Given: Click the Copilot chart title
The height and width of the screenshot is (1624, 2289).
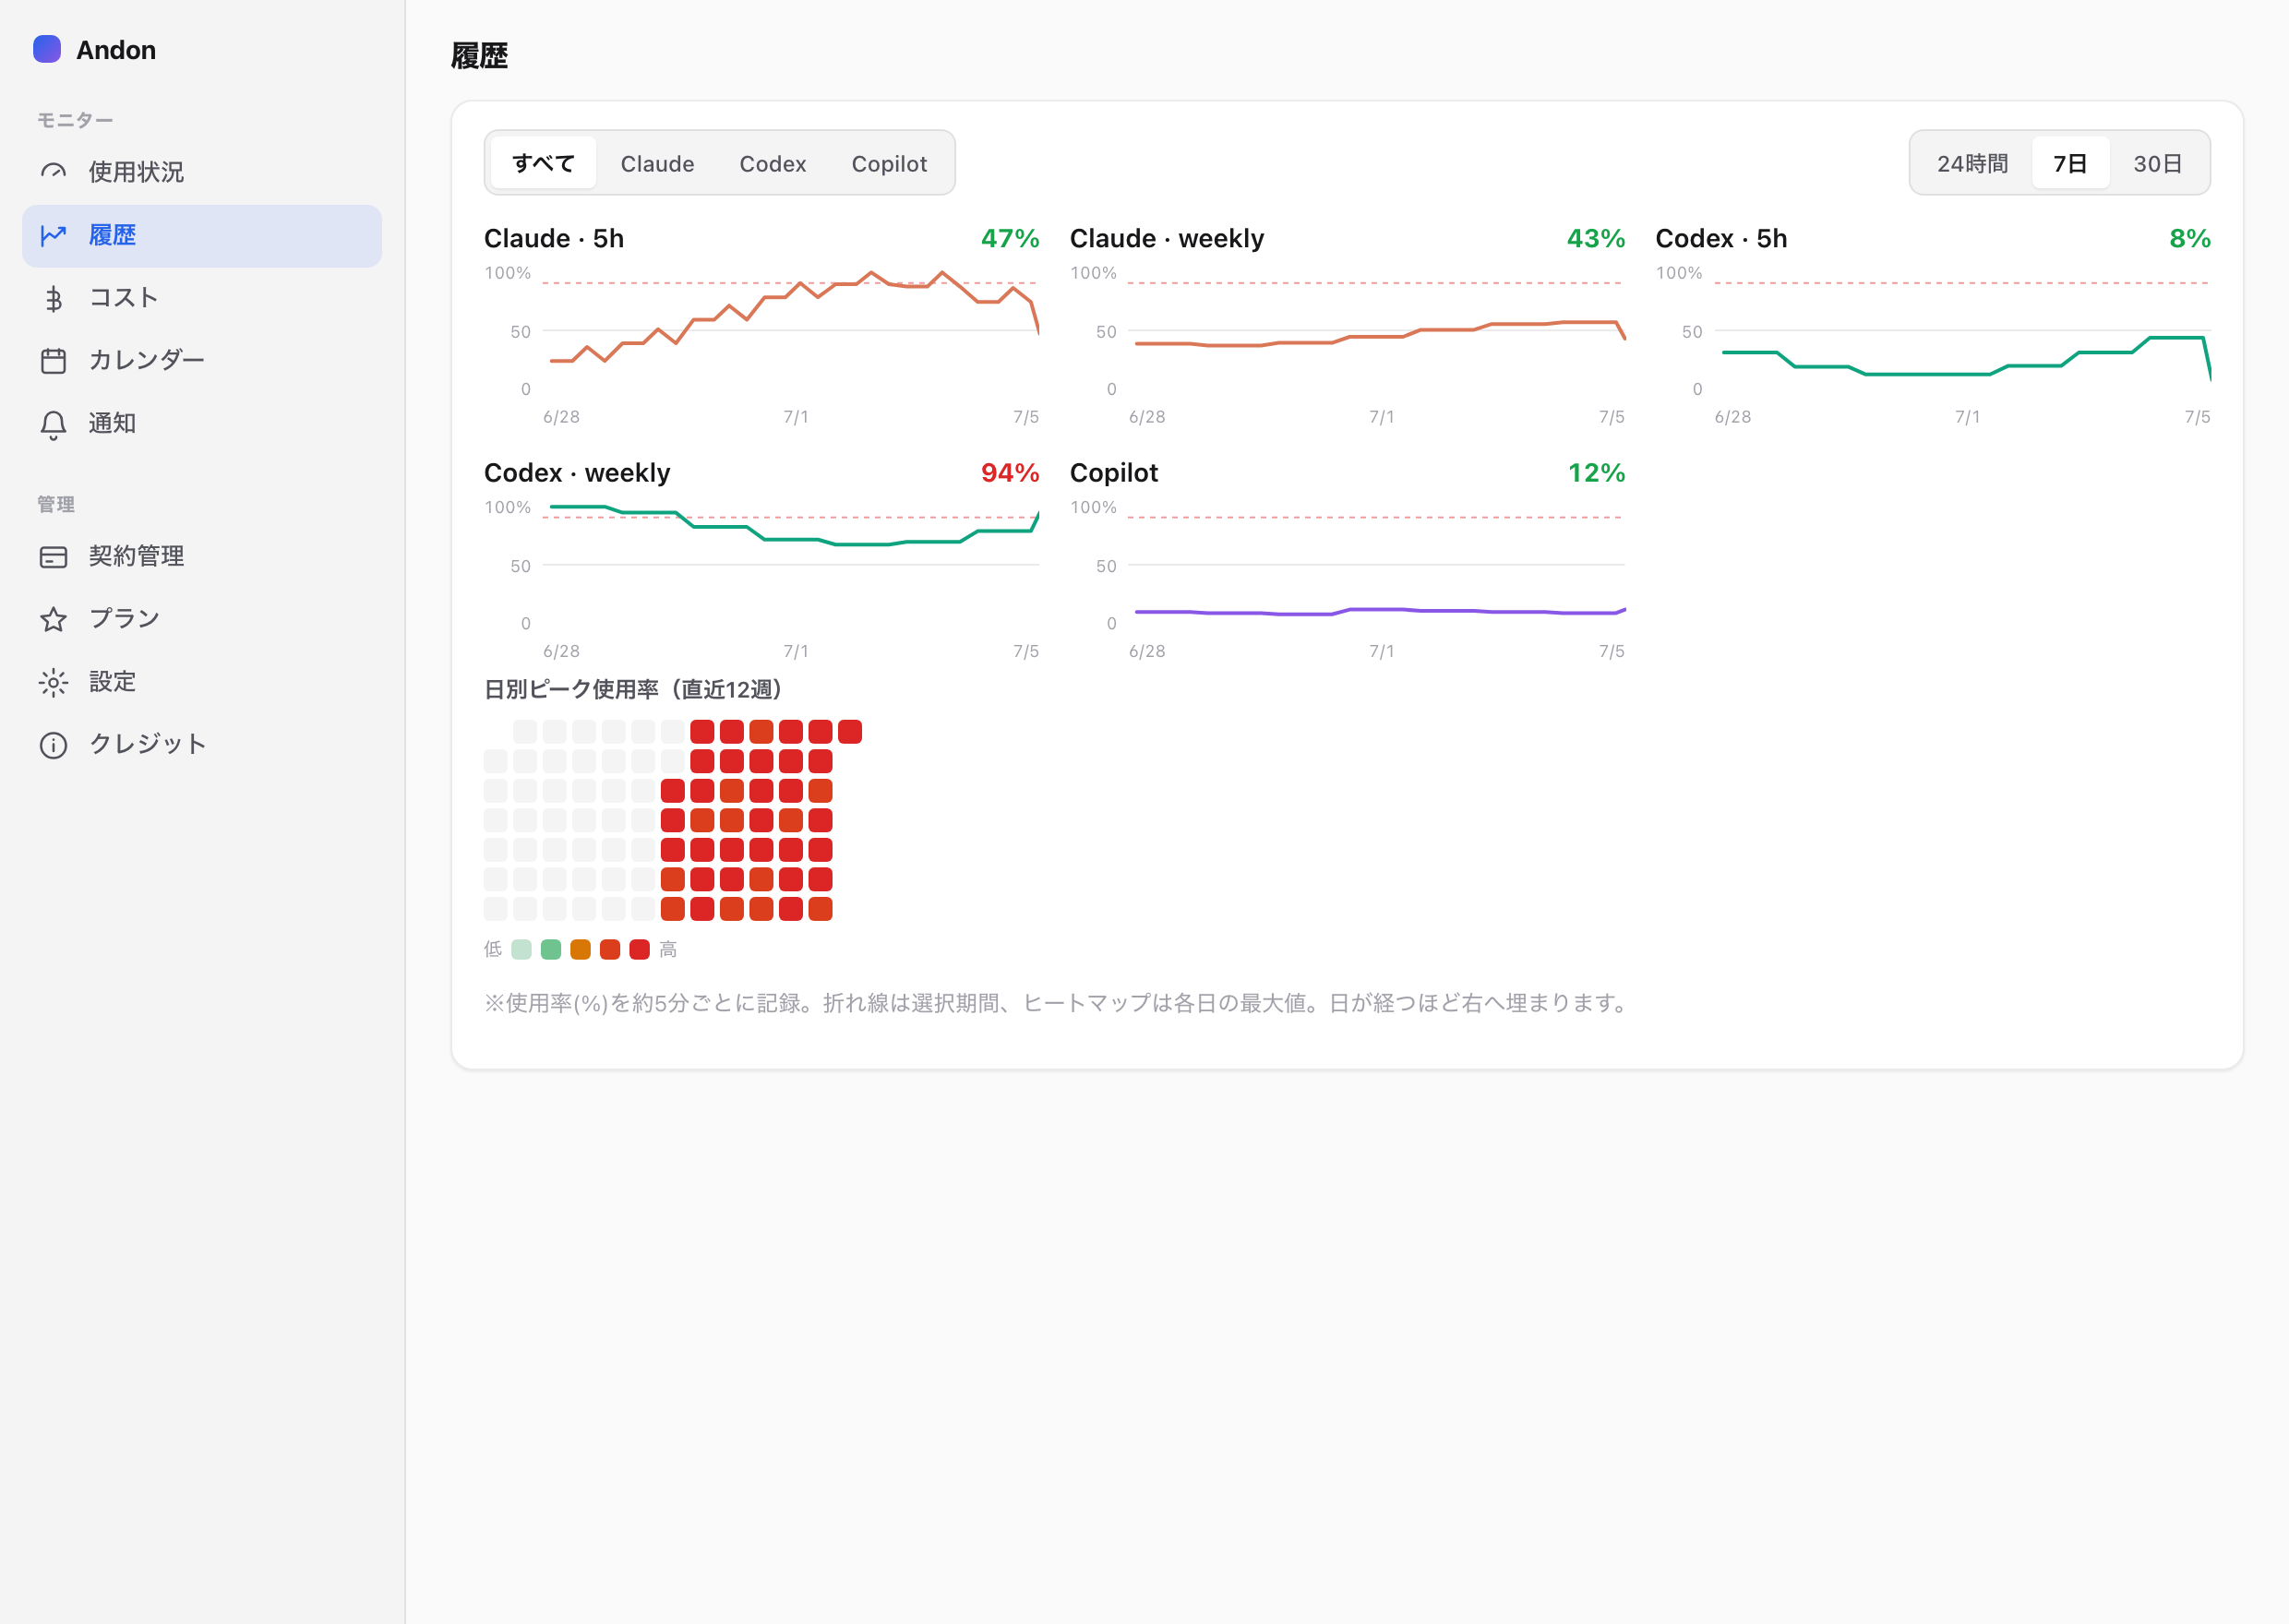Looking at the screenshot, I should [1114, 472].
